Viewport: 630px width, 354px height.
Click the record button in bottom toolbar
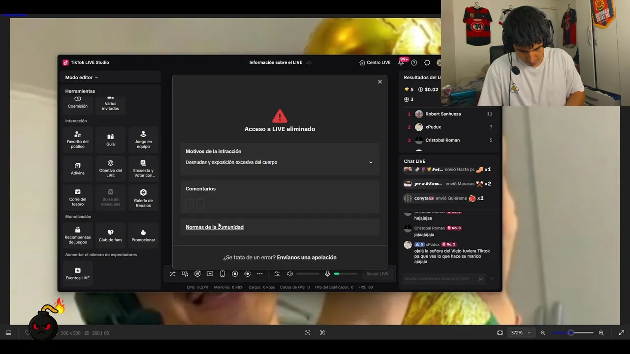[x=235, y=274]
